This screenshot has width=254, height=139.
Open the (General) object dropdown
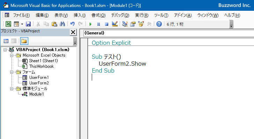(167, 33)
